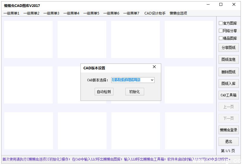242x165 pixels.
Task: Open the 一级菜单1 menu
Action: click(12, 13)
